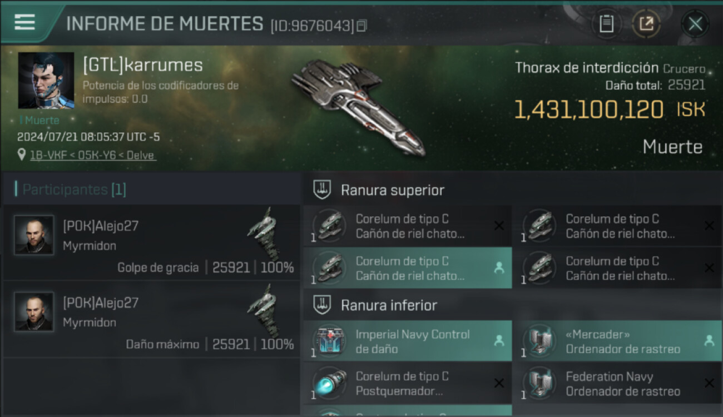723x417 pixels.
Task: Click the Ranura inferior shield icon
Action: [323, 305]
